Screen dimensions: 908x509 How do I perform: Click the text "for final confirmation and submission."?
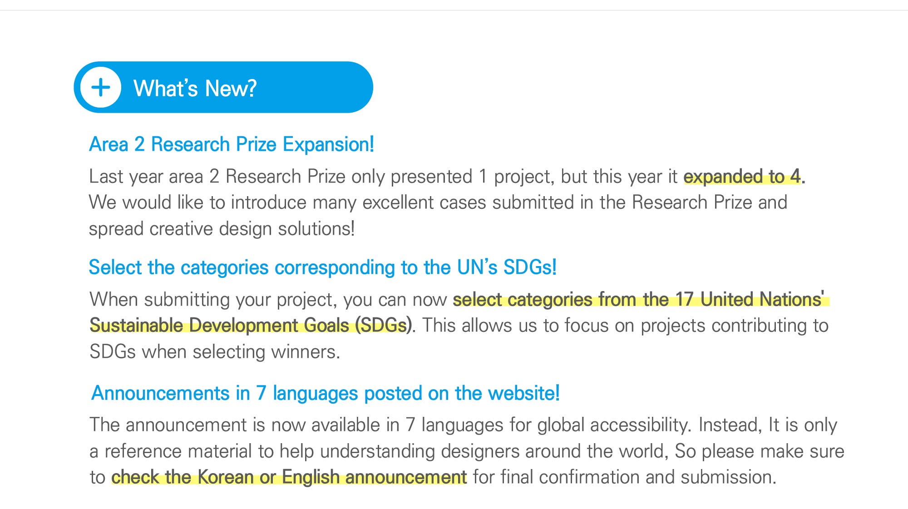tap(624, 477)
